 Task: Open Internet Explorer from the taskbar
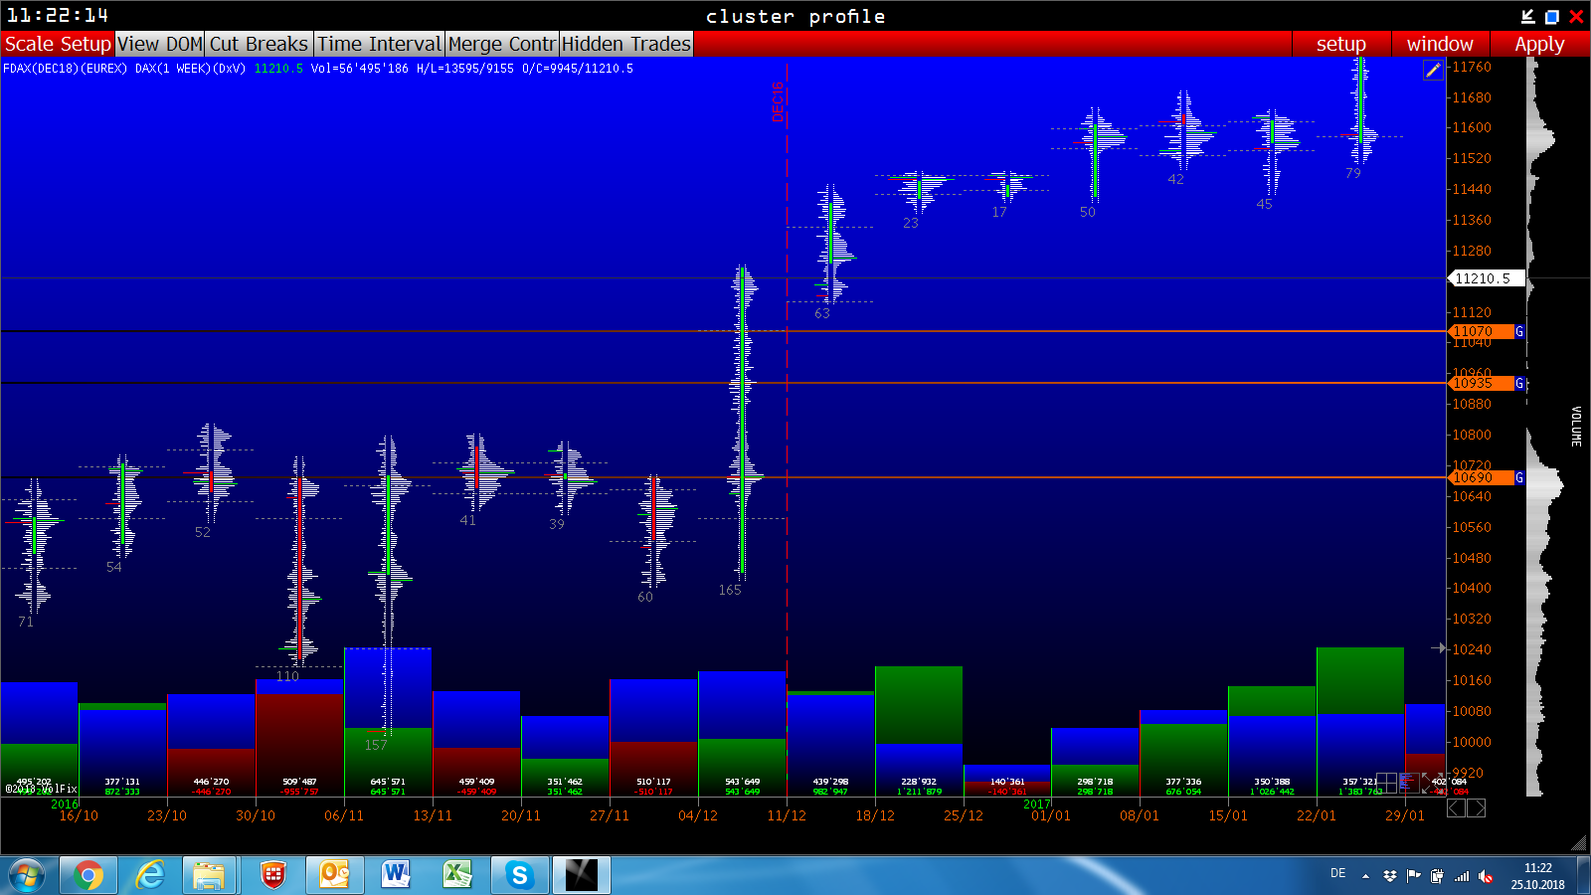click(x=150, y=875)
